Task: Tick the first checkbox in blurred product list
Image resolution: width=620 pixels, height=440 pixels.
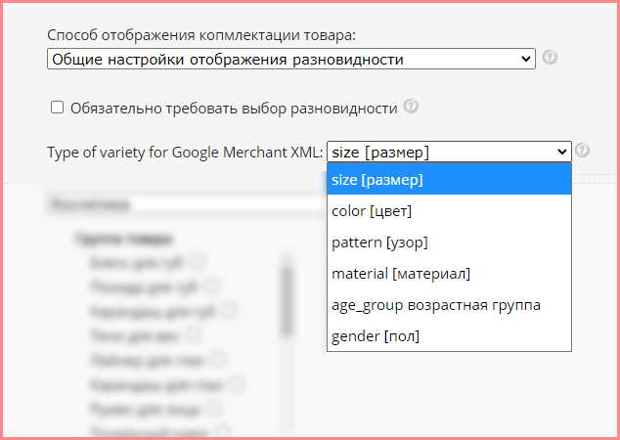Action: click(x=198, y=261)
